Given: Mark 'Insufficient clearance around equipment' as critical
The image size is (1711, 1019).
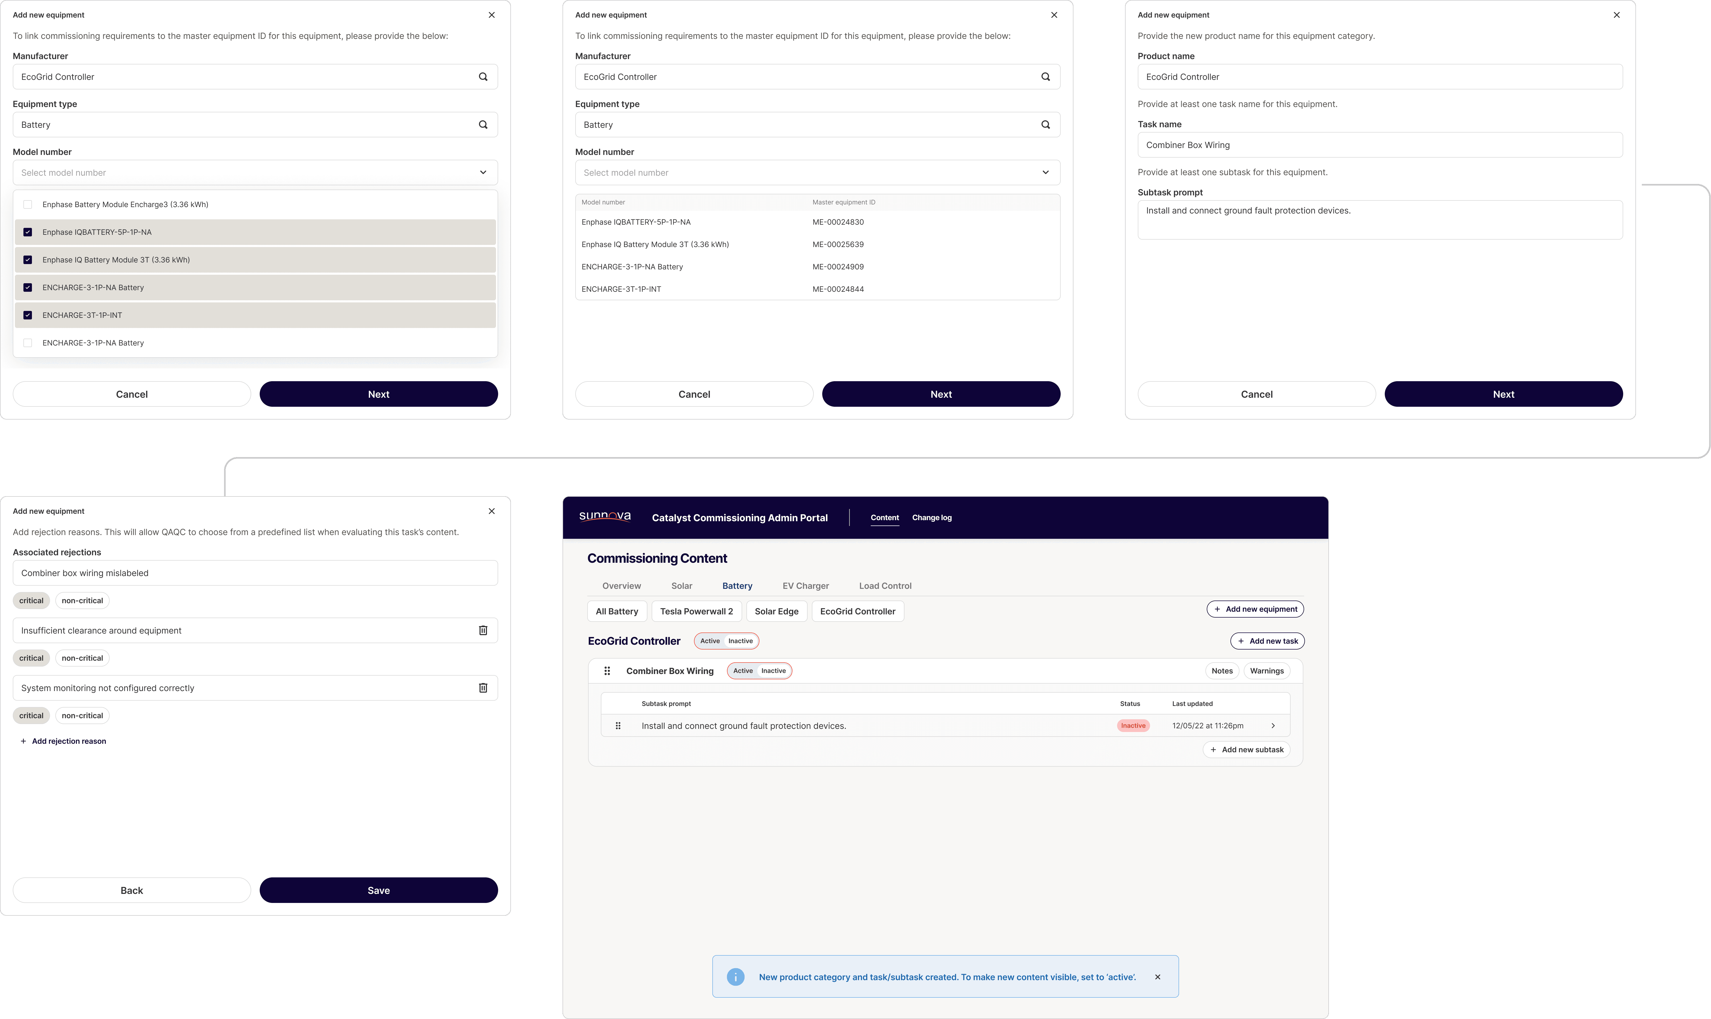Looking at the screenshot, I should (x=32, y=659).
